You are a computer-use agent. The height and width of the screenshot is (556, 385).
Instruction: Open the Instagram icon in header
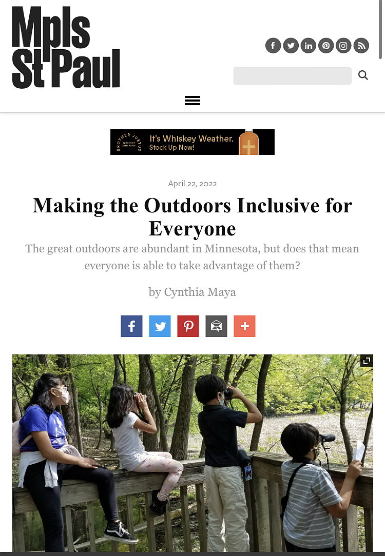point(343,46)
